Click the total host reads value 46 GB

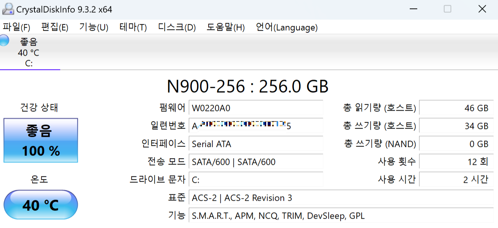coord(456,108)
